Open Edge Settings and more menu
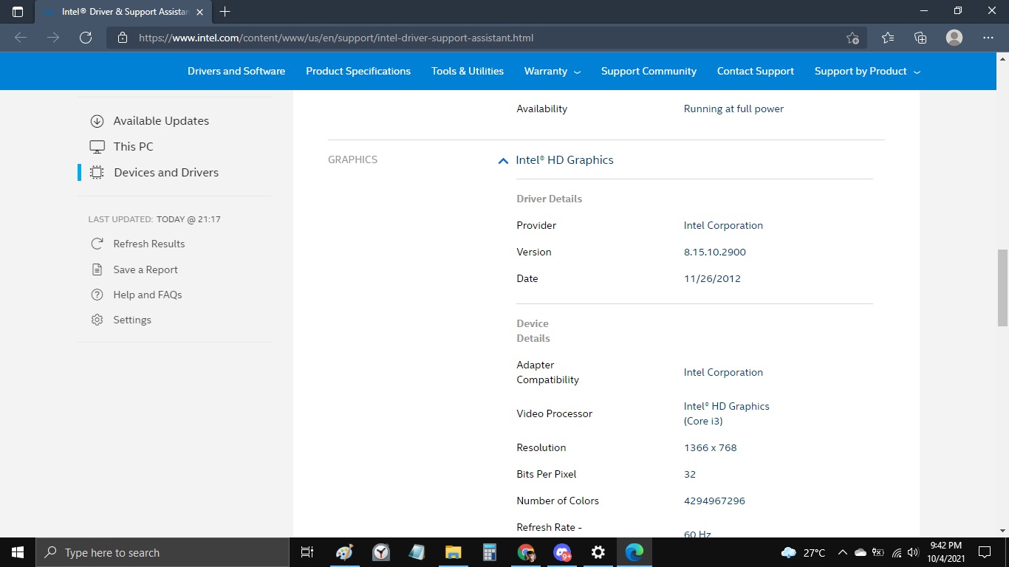The width and height of the screenshot is (1009, 567). click(988, 38)
